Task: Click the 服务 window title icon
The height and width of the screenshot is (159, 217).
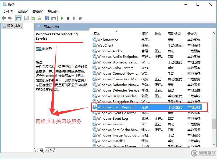Action: (5, 4)
